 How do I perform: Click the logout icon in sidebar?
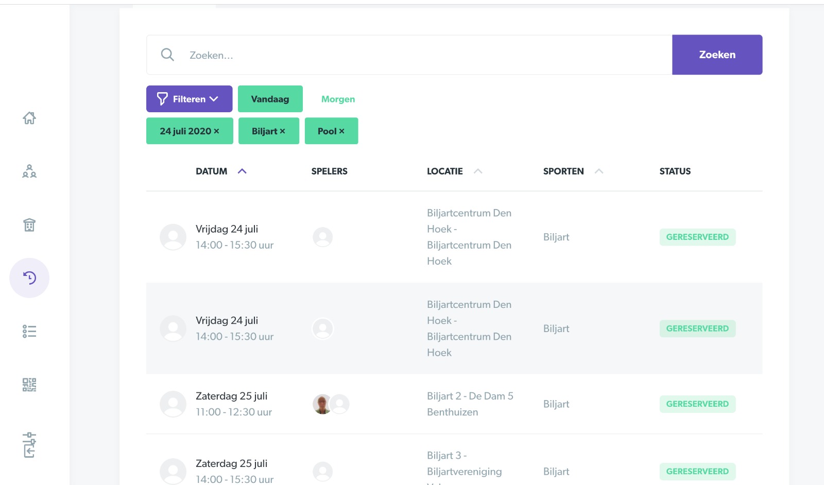(29, 445)
